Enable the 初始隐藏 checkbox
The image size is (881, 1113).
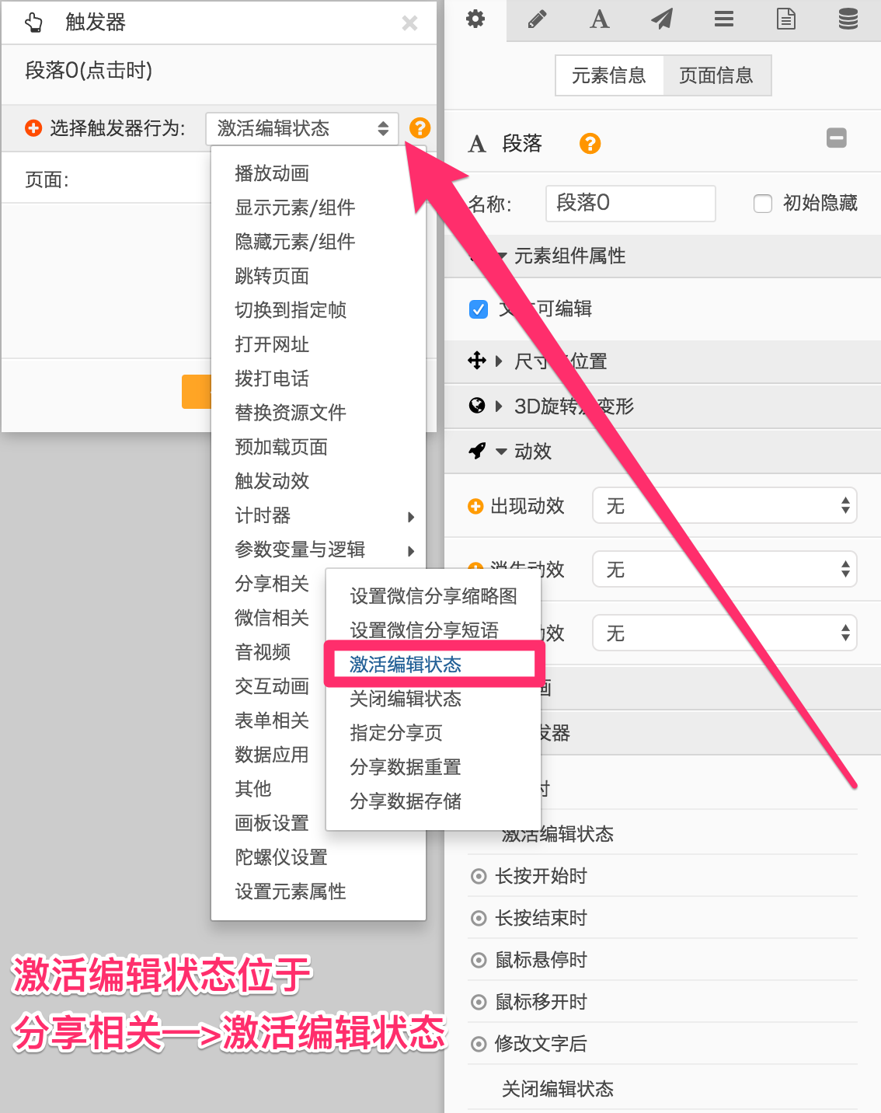(x=763, y=204)
